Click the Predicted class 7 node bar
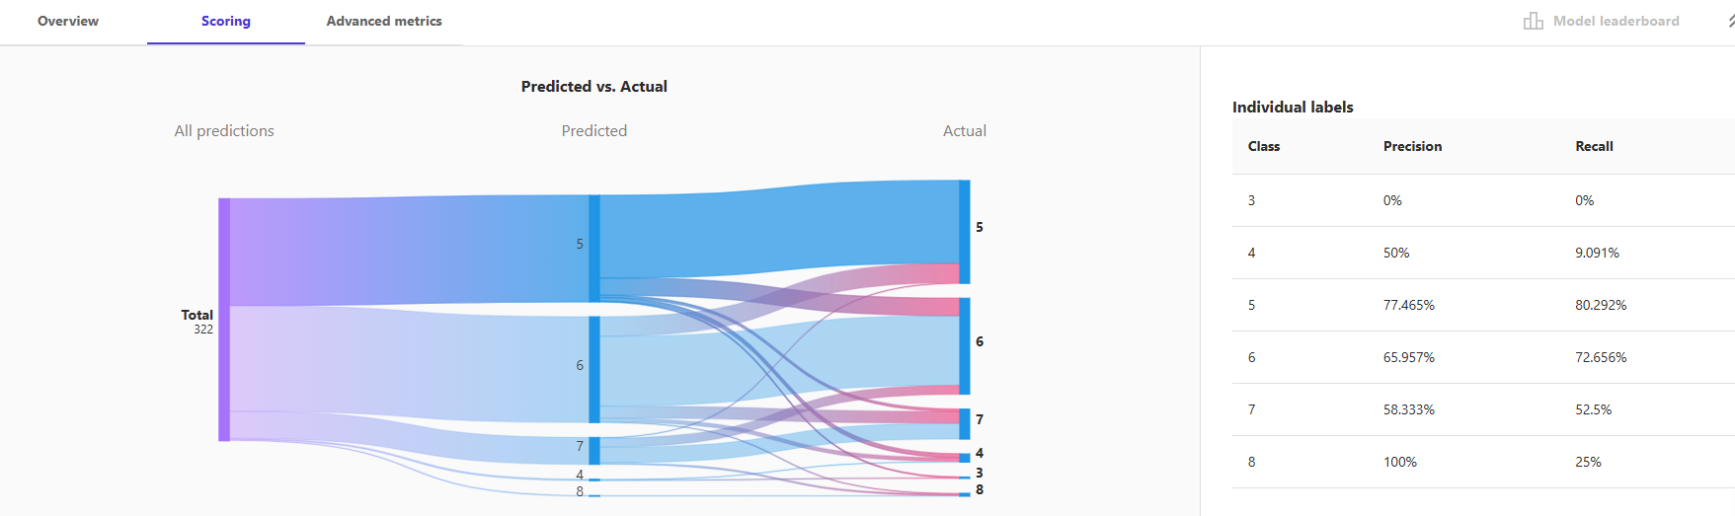 point(594,450)
